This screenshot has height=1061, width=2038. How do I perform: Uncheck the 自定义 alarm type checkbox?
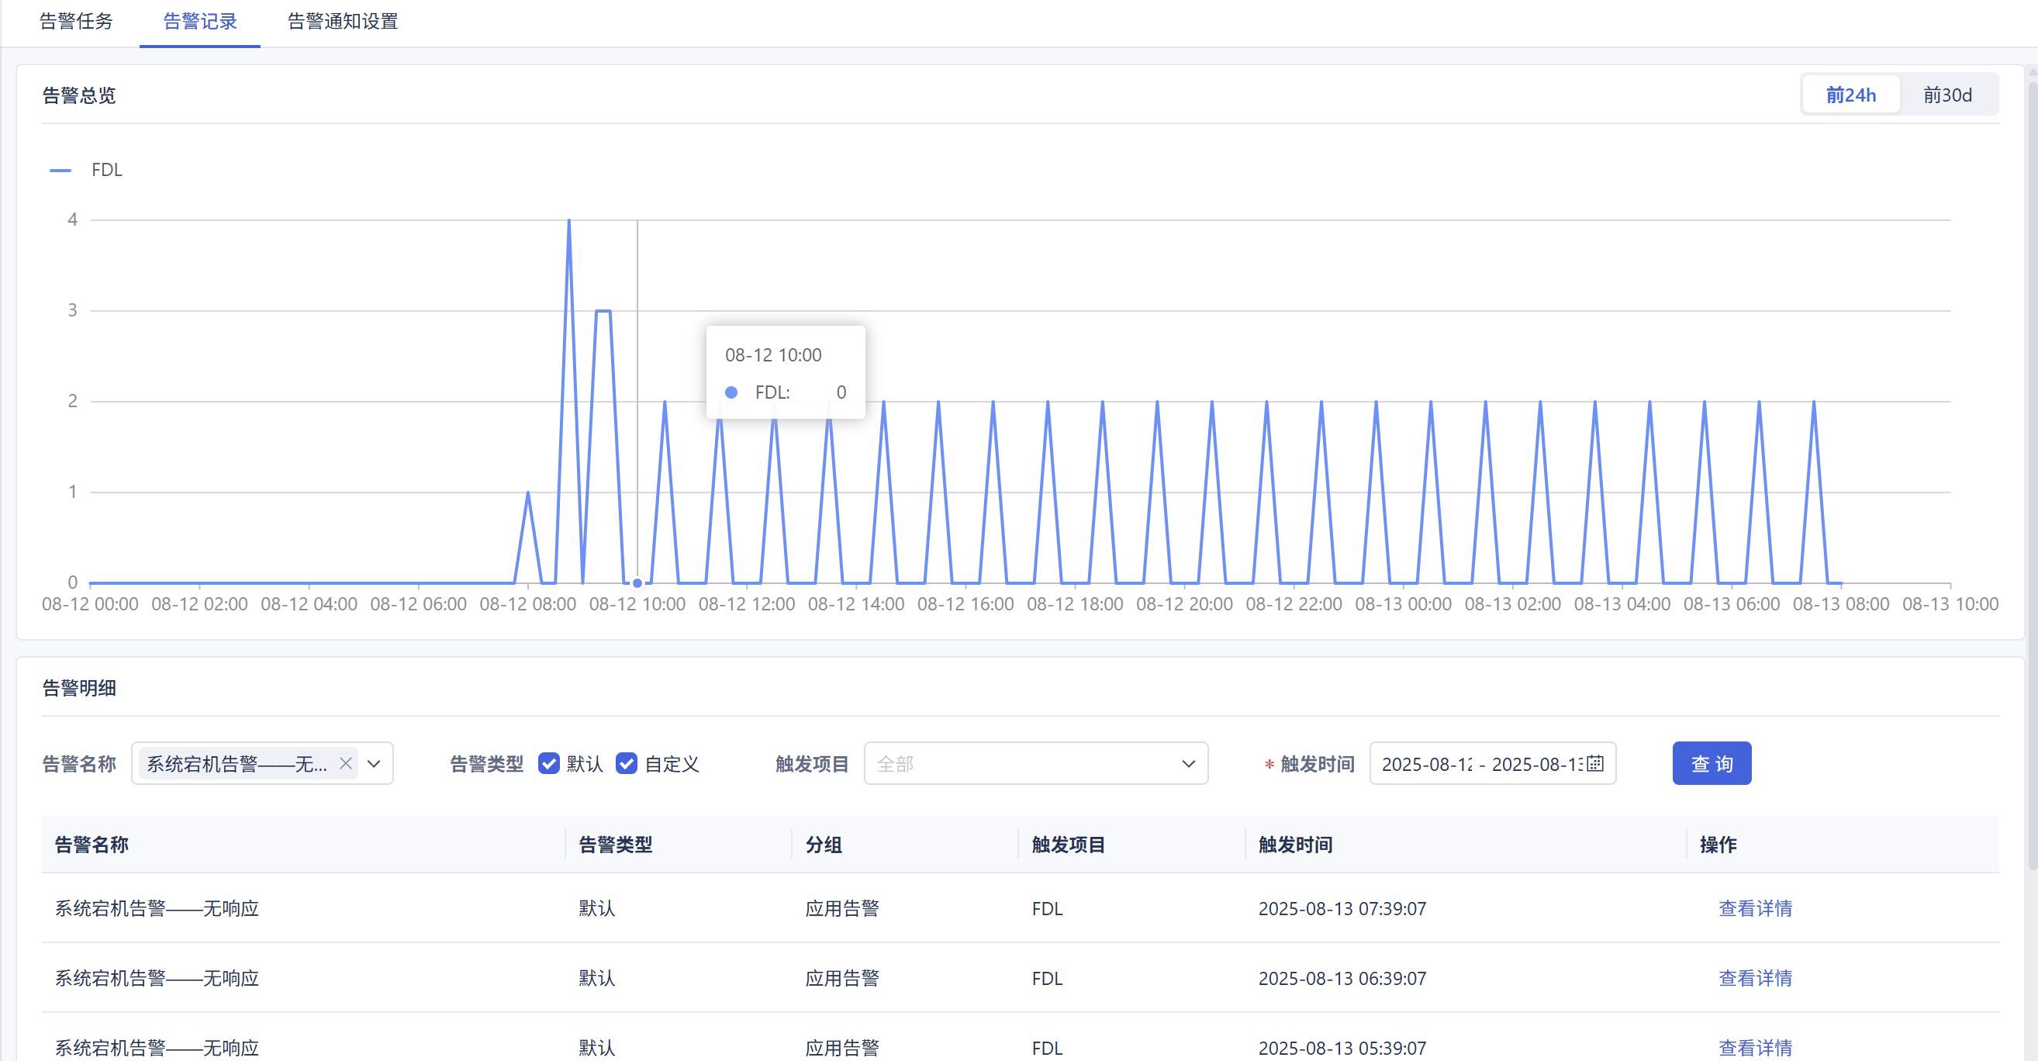(626, 763)
